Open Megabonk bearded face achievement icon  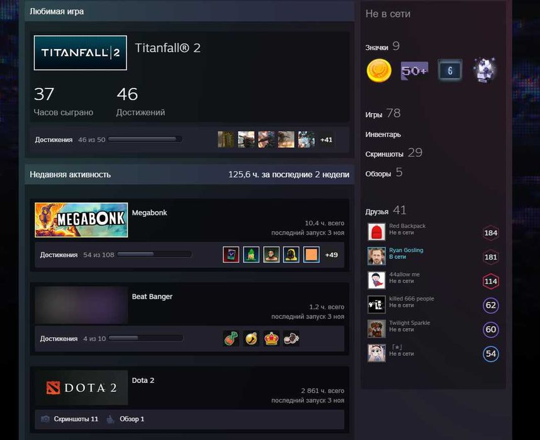click(x=271, y=255)
